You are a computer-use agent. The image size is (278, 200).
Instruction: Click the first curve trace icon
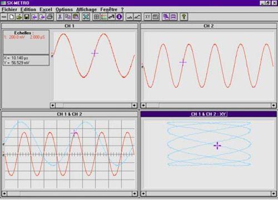130,17
